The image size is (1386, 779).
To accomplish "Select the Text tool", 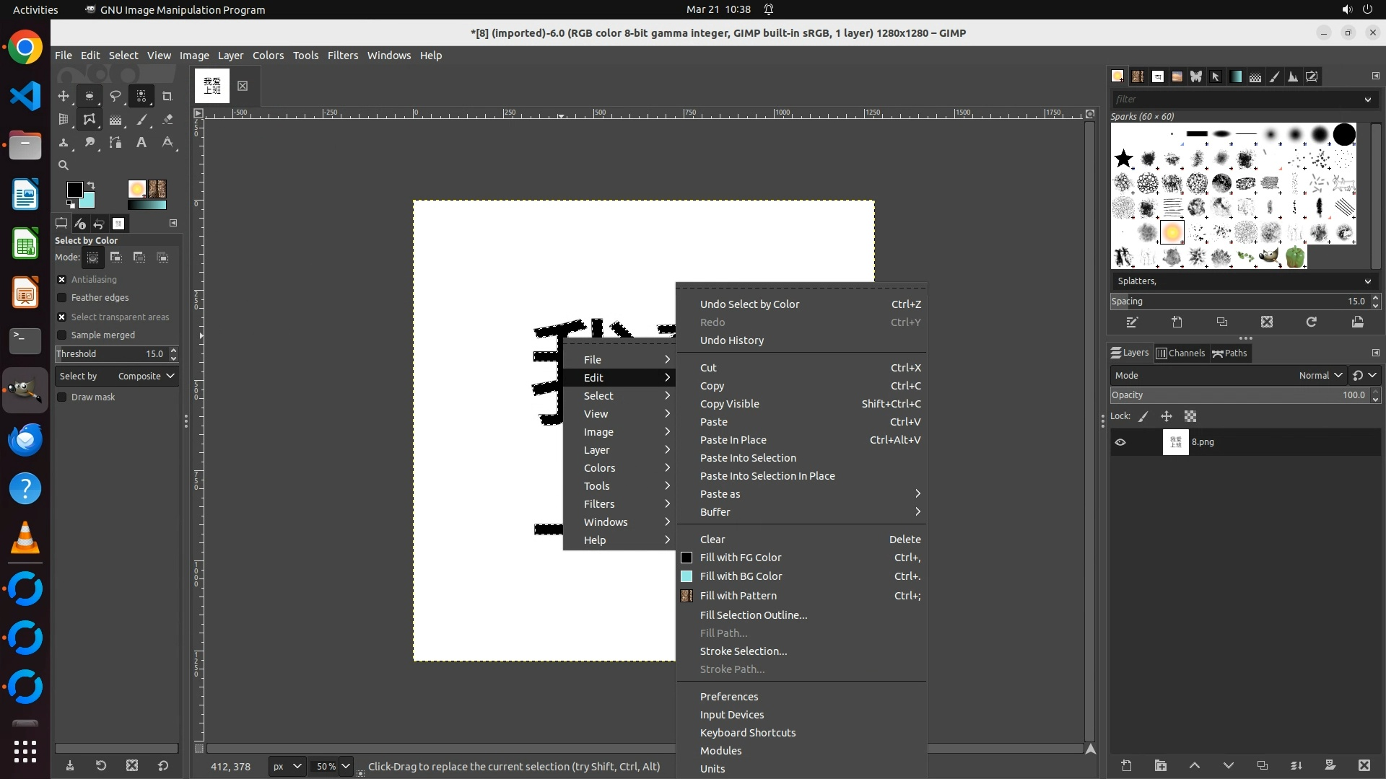I will tap(141, 143).
